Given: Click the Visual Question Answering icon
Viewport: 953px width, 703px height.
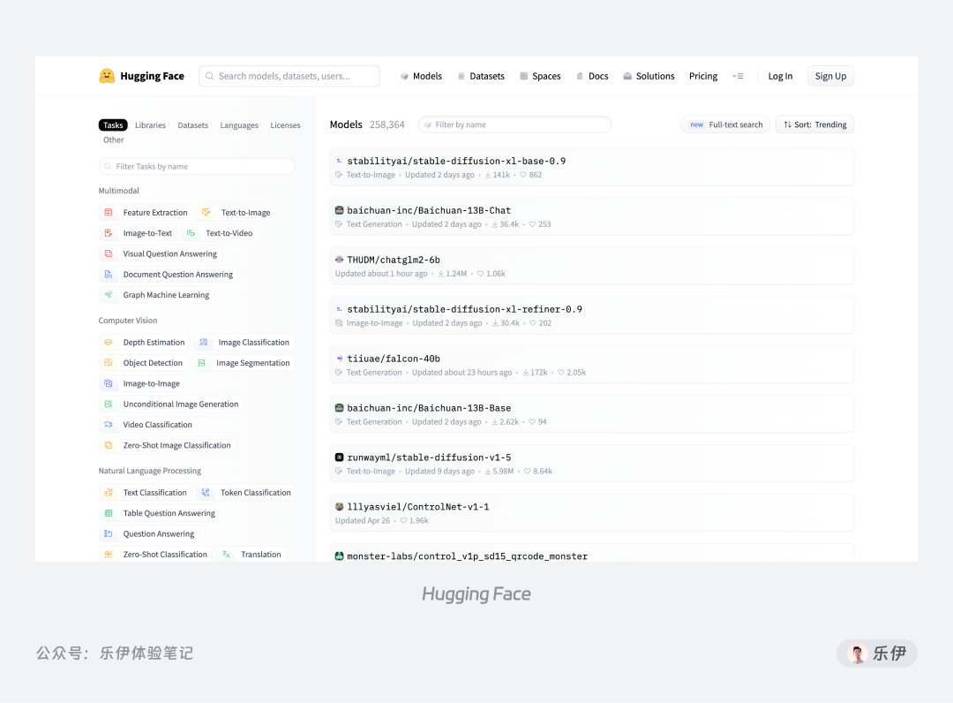Looking at the screenshot, I should point(109,253).
